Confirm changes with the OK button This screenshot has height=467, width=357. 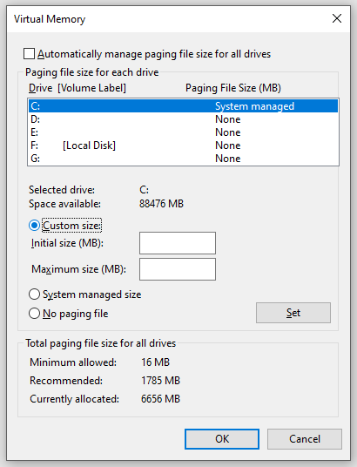click(x=222, y=439)
